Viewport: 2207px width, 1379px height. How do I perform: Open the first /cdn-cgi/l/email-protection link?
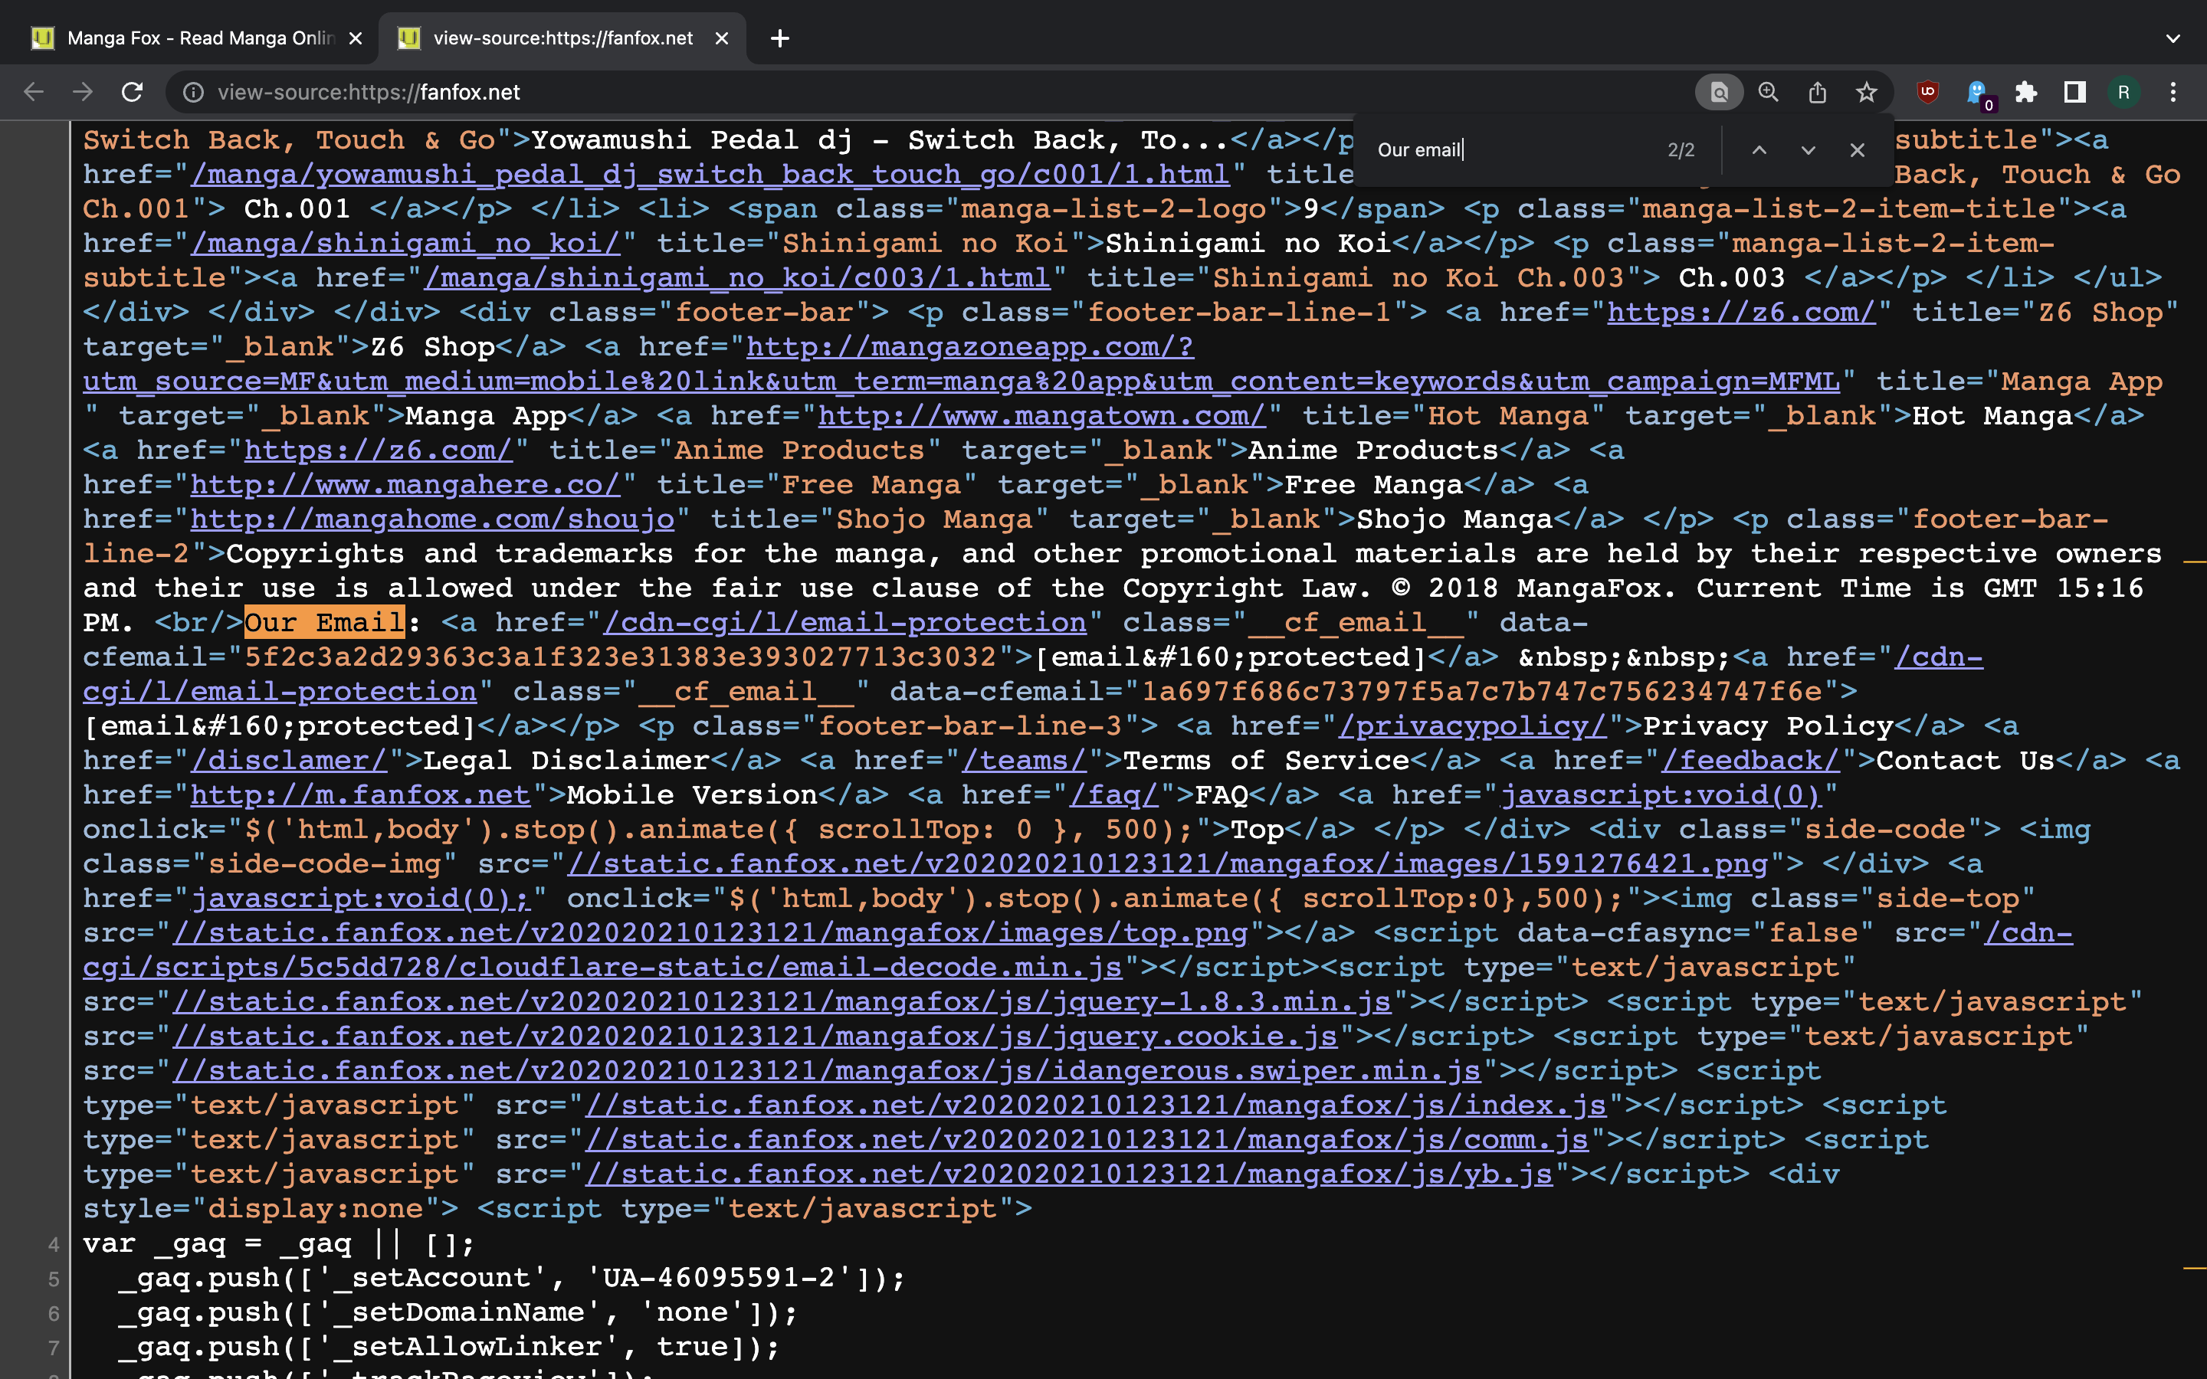click(844, 623)
